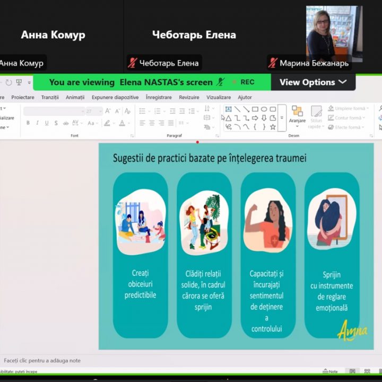Click the text shadow S button
Screen dimensions: 382x382
(56, 123)
